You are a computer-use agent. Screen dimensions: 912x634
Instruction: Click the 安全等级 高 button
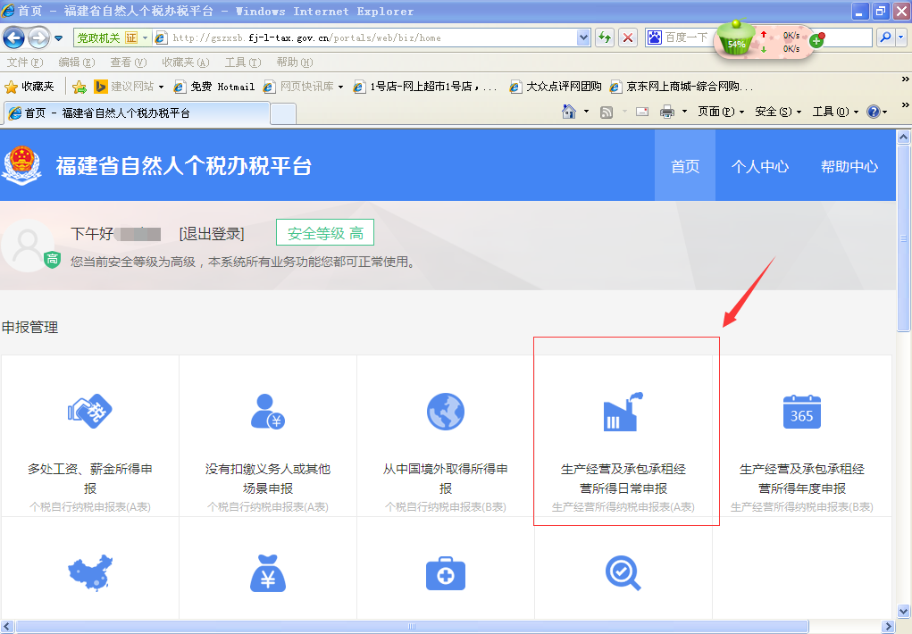point(325,233)
